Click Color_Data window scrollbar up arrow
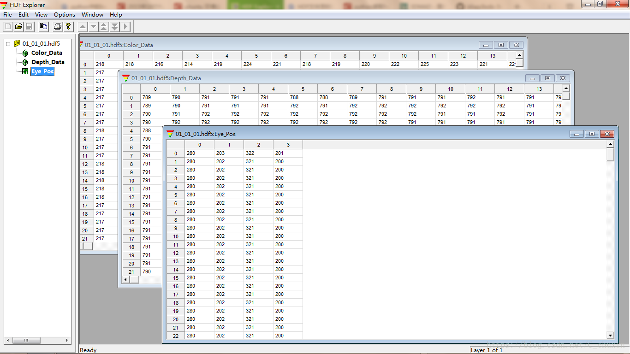Viewport: 630px width, 354px height. [x=519, y=55]
